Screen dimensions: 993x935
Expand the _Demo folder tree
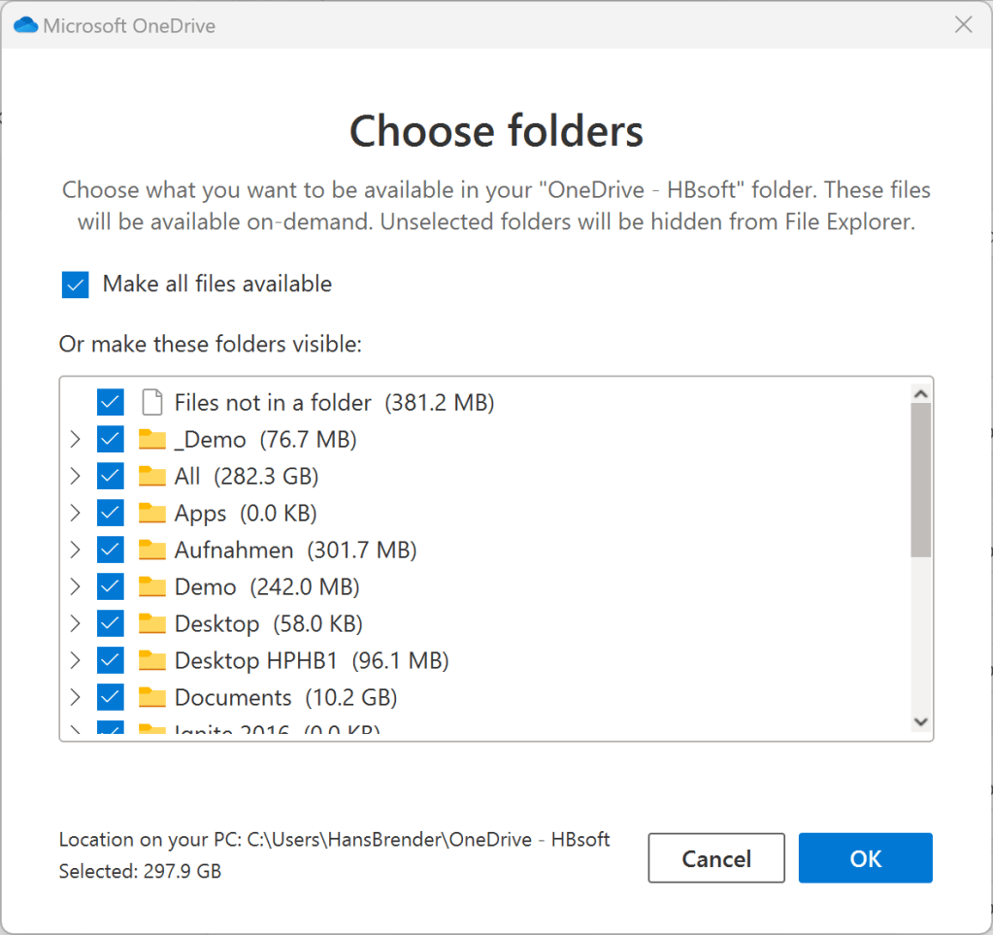[75, 440]
